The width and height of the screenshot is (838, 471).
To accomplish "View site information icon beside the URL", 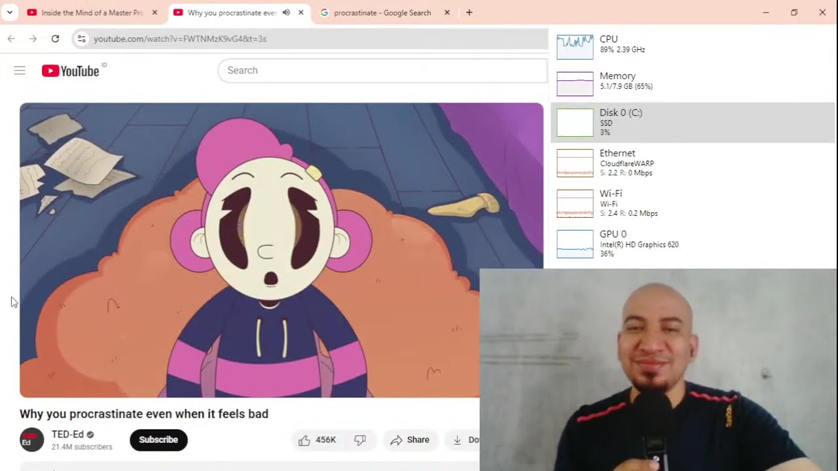I will click(x=81, y=39).
